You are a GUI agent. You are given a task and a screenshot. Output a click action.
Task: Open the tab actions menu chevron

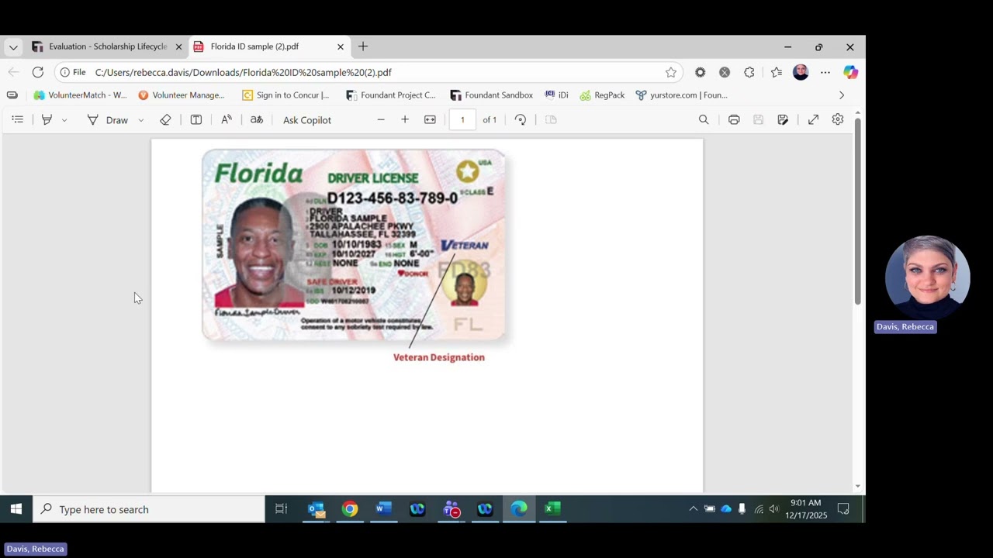[13, 47]
